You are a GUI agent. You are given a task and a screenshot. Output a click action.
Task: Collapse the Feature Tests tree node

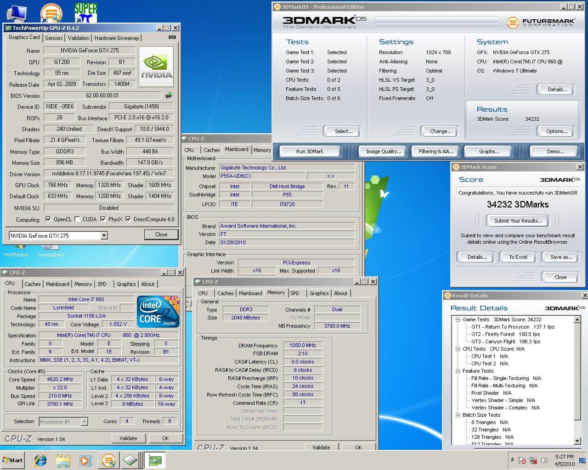[458, 371]
